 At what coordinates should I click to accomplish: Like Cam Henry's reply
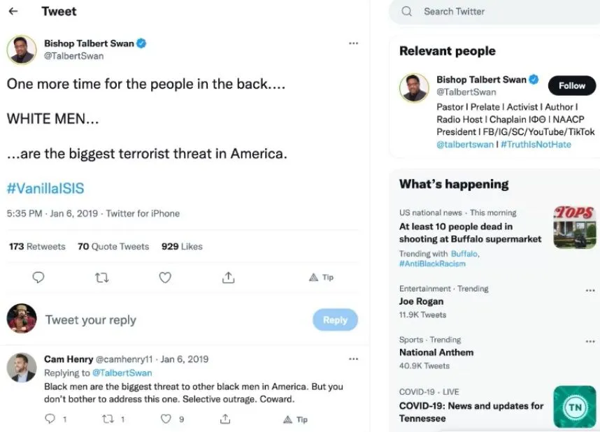(x=166, y=419)
